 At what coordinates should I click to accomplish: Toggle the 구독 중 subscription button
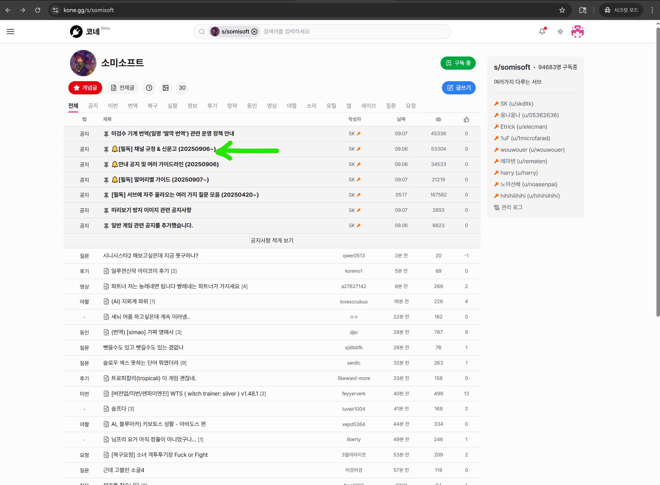[458, 63]
